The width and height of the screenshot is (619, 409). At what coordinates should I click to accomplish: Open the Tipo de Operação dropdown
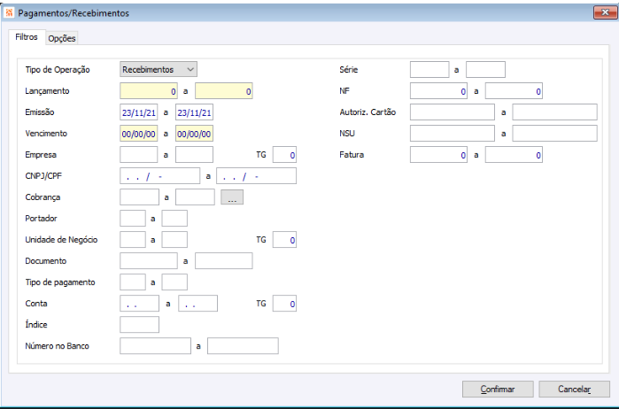[159, 69]
